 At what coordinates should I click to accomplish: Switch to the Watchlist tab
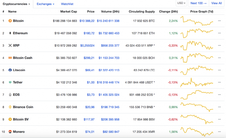67,4
